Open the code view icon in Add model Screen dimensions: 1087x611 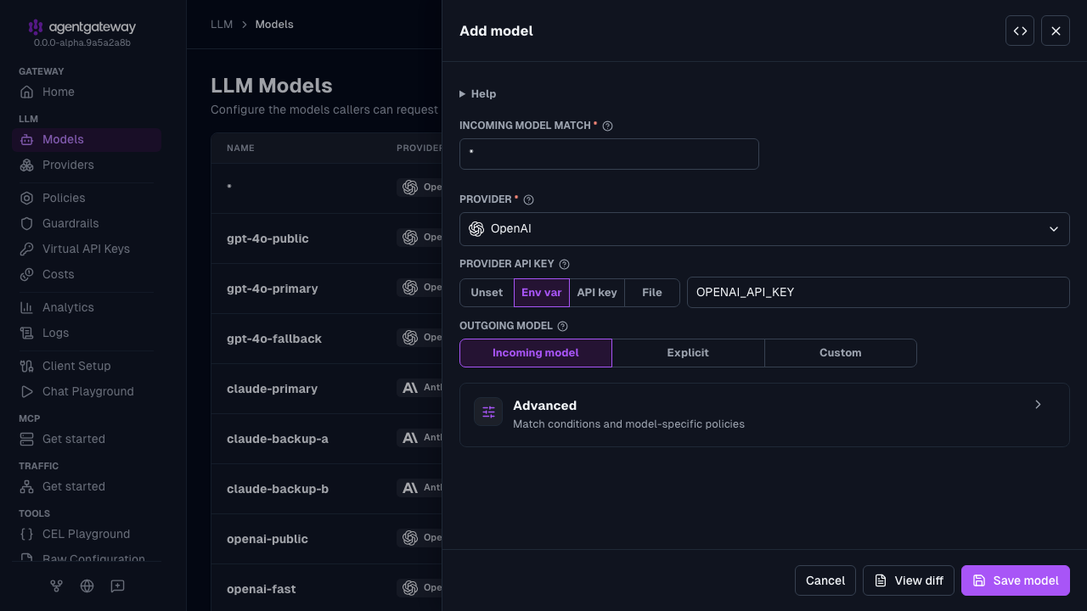coord(1020,31)
